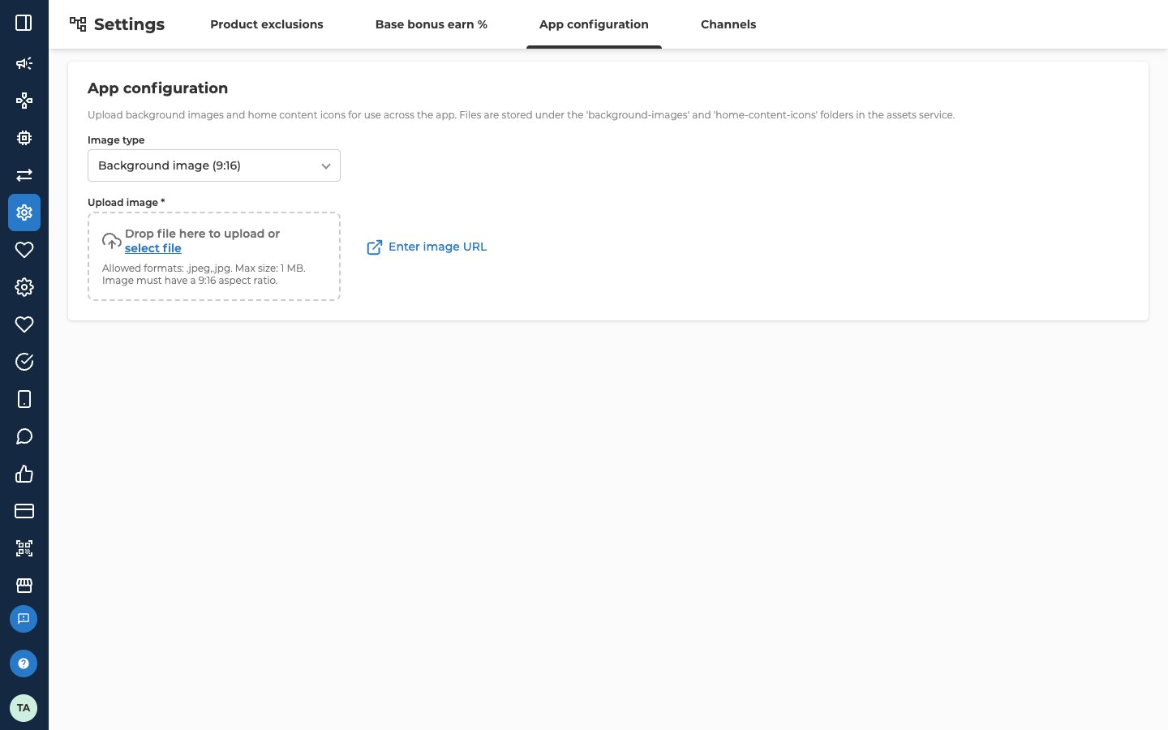Click the file drop upload zone

214,256
